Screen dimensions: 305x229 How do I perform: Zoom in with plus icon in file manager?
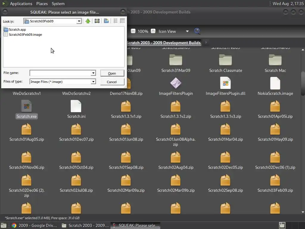coord(153,31)
